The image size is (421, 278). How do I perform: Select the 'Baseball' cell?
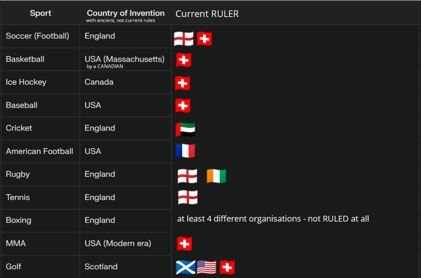(x=41, y=105)
